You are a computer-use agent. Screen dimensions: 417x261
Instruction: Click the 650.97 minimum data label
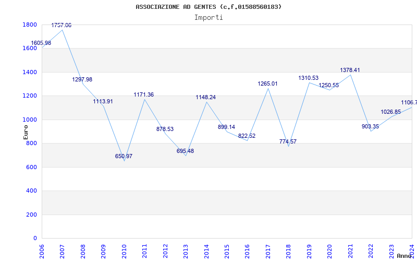(x=124, y=156)
